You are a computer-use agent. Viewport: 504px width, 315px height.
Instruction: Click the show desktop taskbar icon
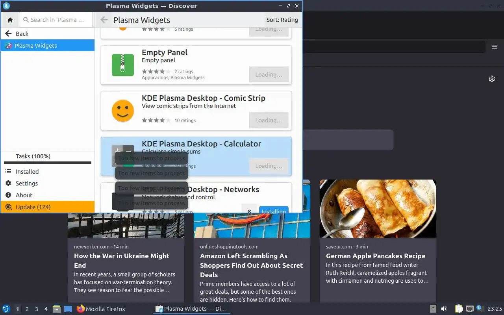[x=68, y=309]
